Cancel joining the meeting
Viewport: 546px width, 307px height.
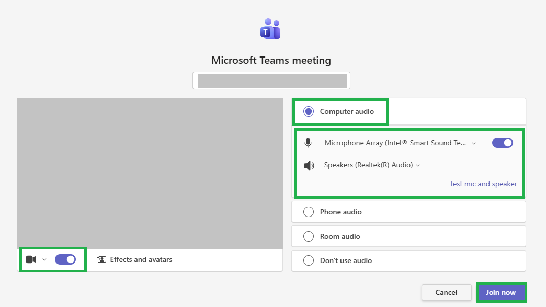447,292
